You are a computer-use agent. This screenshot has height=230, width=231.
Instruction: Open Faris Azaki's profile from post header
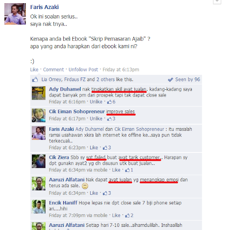click(x=44, y=7)
